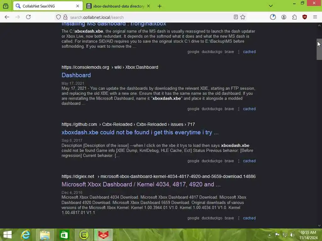Open the Firefox hamburger menu
This screenshot has height=241, width=322.
point(315,17)
